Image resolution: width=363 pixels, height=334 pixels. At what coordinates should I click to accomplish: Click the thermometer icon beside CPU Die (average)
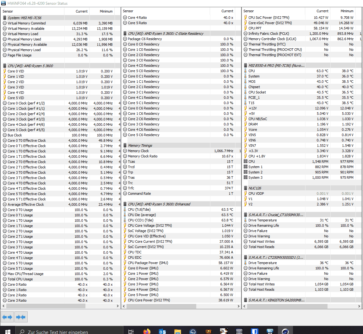[x=125, y=215]
